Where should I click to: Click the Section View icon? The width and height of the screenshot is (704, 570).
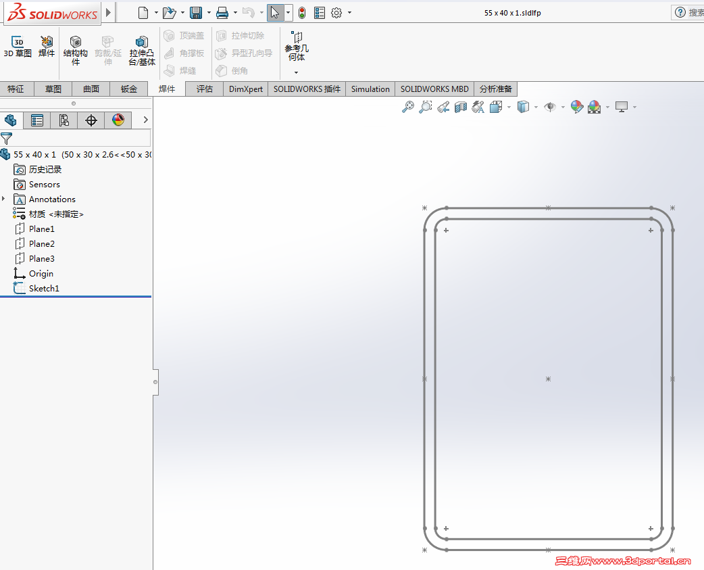461,107
